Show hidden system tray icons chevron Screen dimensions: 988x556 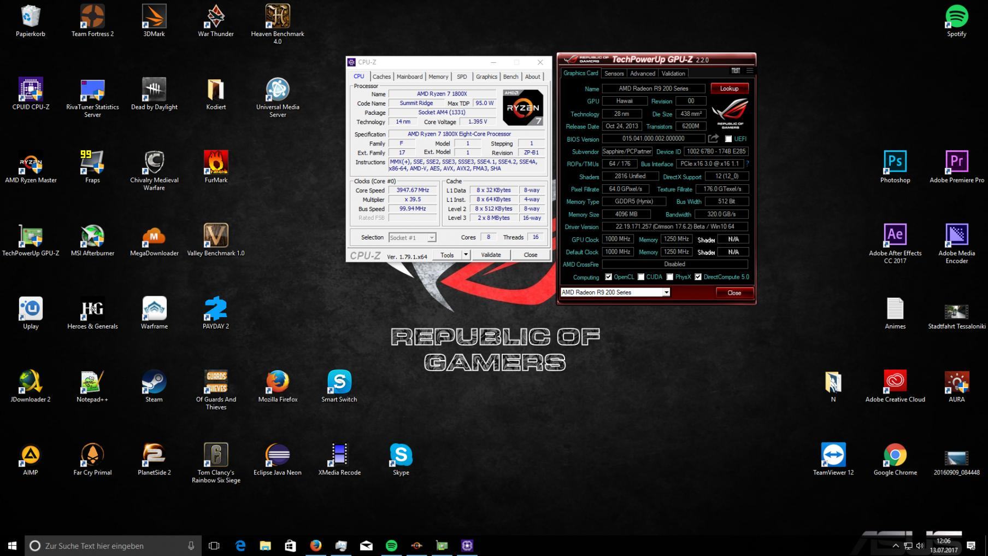coord(895,546)
